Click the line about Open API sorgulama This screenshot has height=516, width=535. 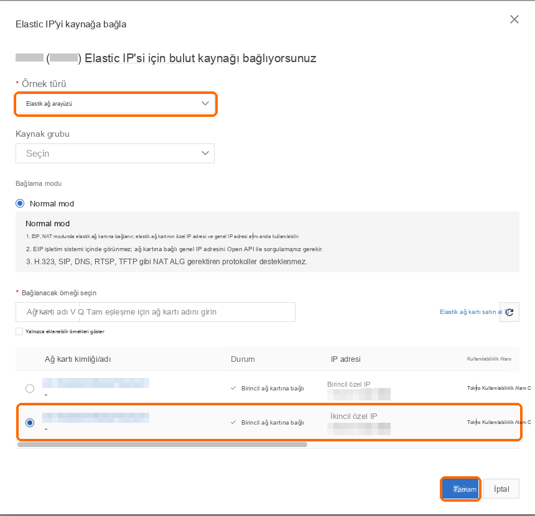coord(175,249)
